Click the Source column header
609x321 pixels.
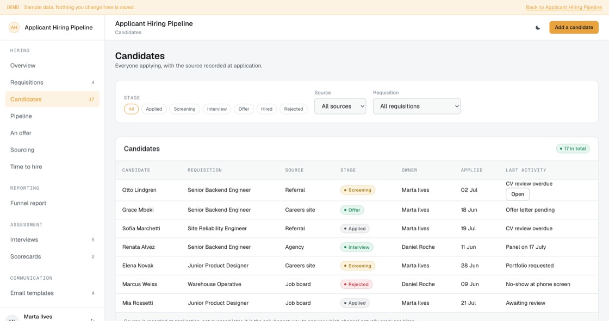(x=294, y=171)
